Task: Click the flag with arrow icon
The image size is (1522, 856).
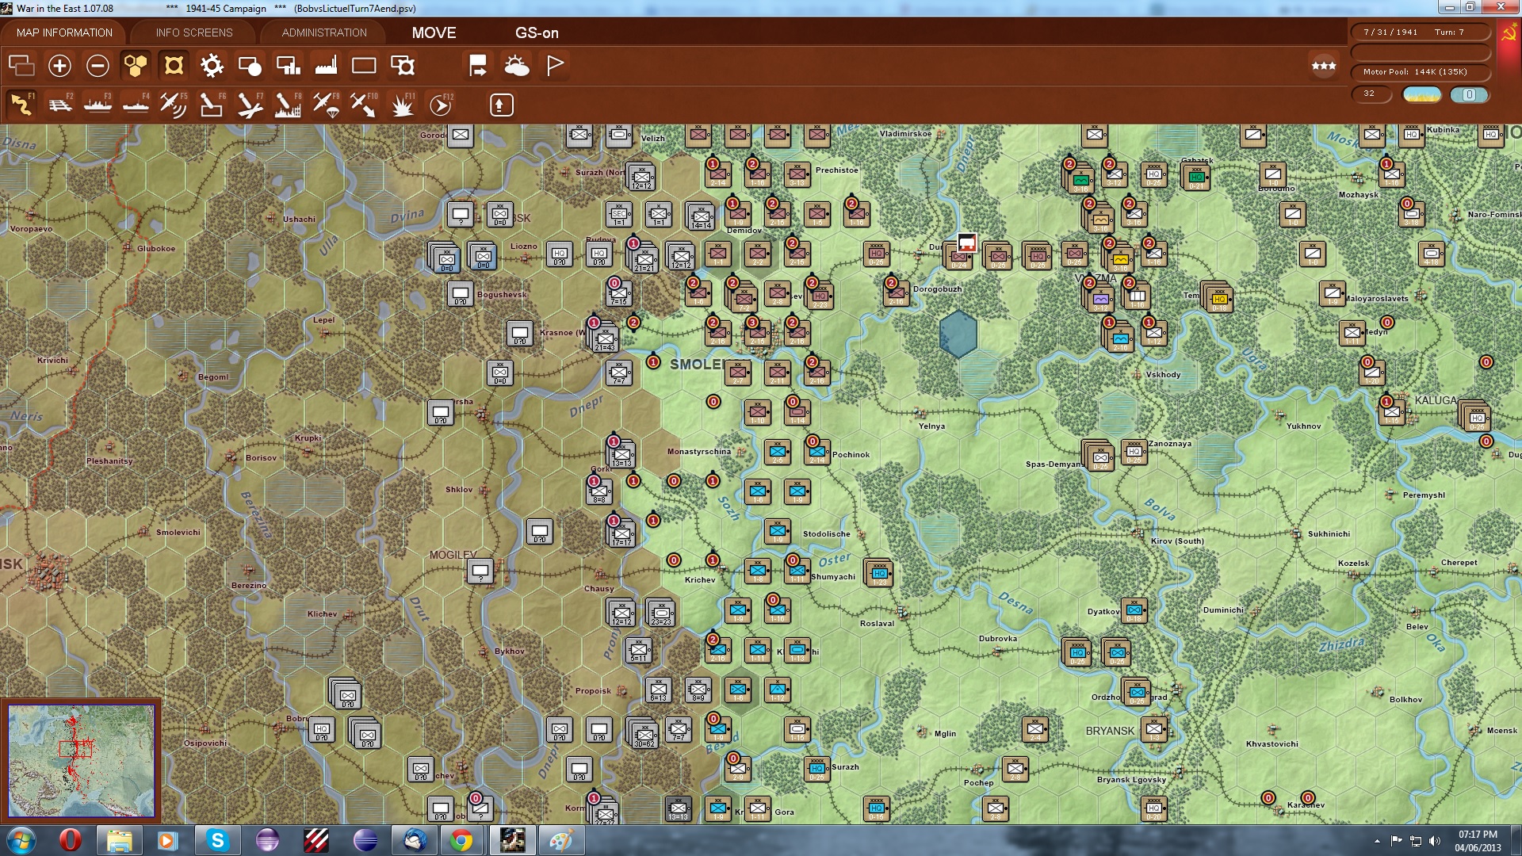Action: pos(478,65)
